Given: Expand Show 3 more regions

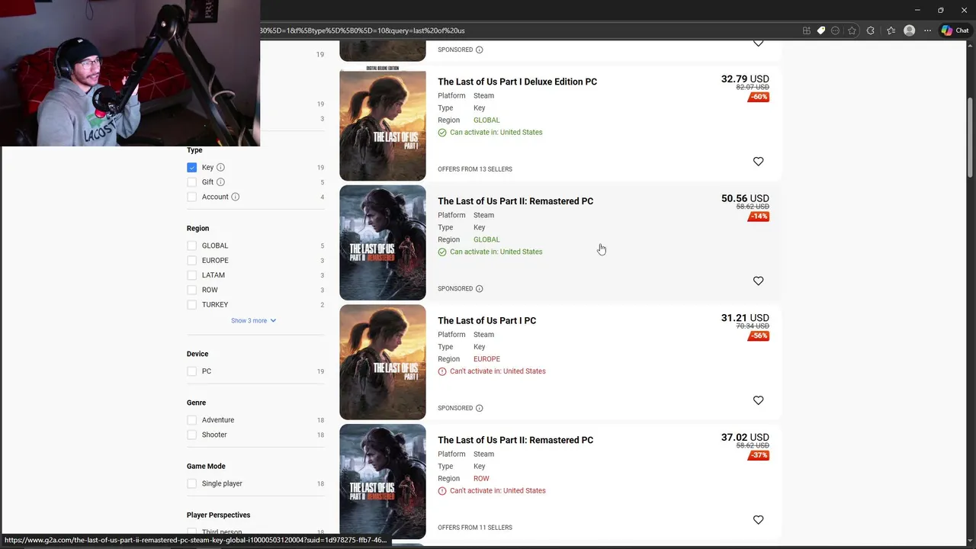Looking at the screenshot, I should pos(253,320).
